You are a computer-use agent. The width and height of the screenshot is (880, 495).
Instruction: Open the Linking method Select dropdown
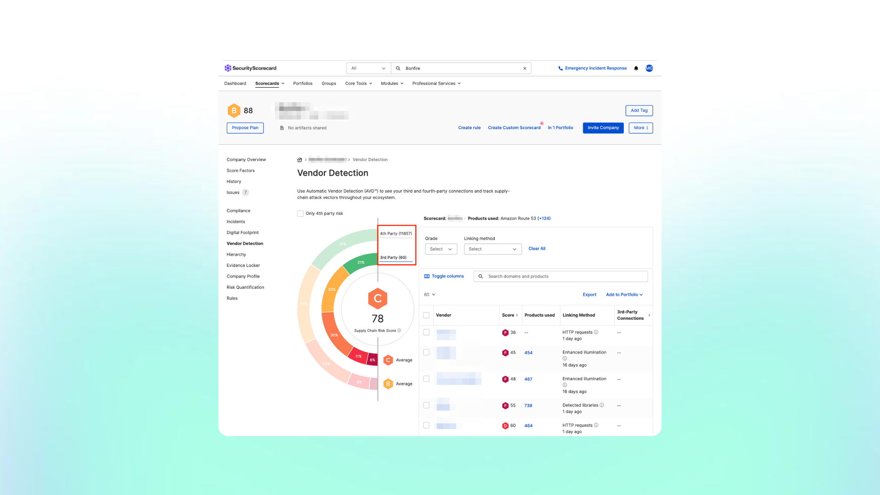[493, 249]
